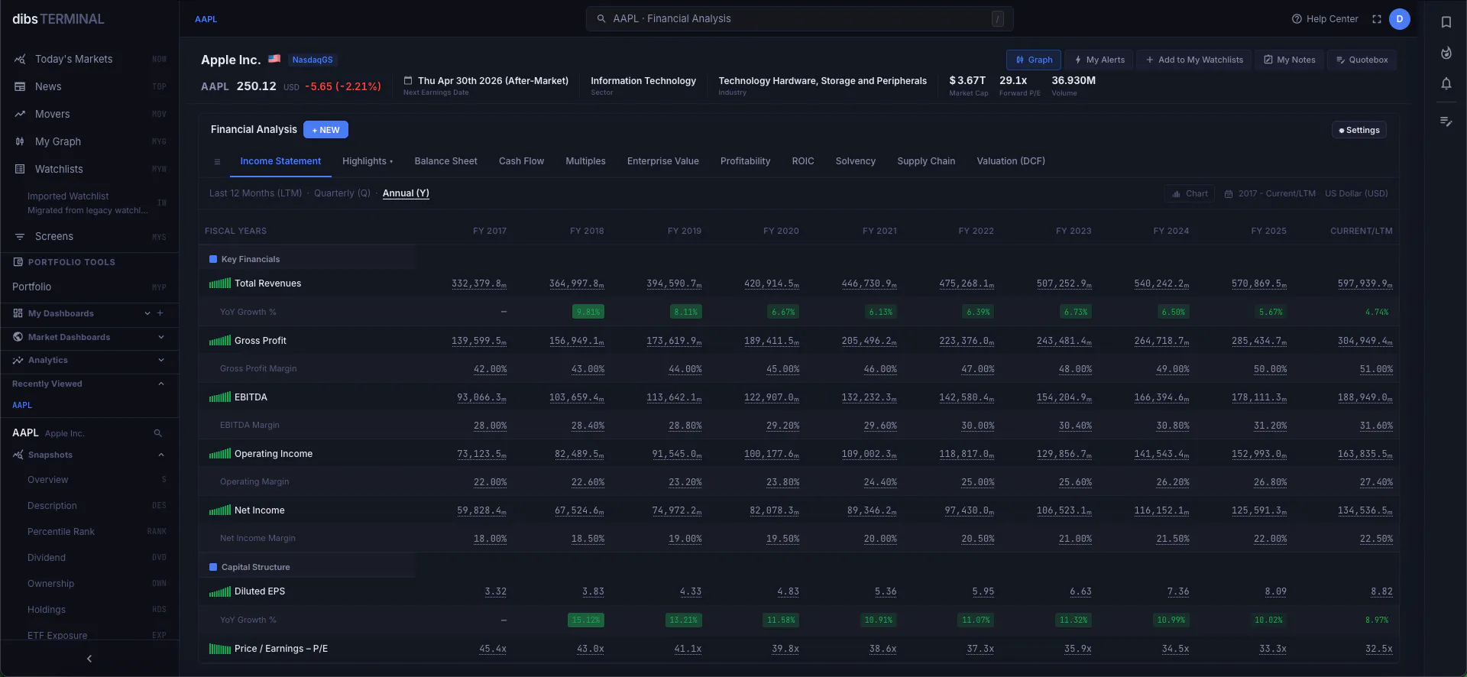Open the bookmark icon in right rail
The height and width of the screenshot is (677, 1467).
tap(1446, 22)
